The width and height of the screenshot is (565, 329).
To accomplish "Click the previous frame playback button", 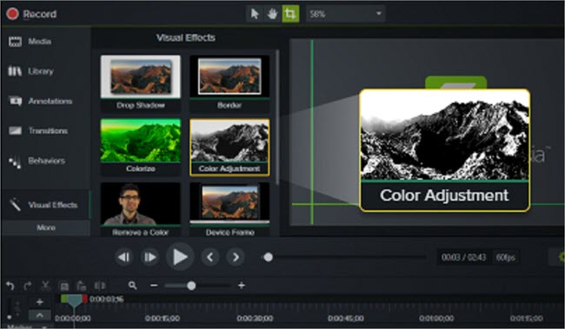I will pos(124,257).
